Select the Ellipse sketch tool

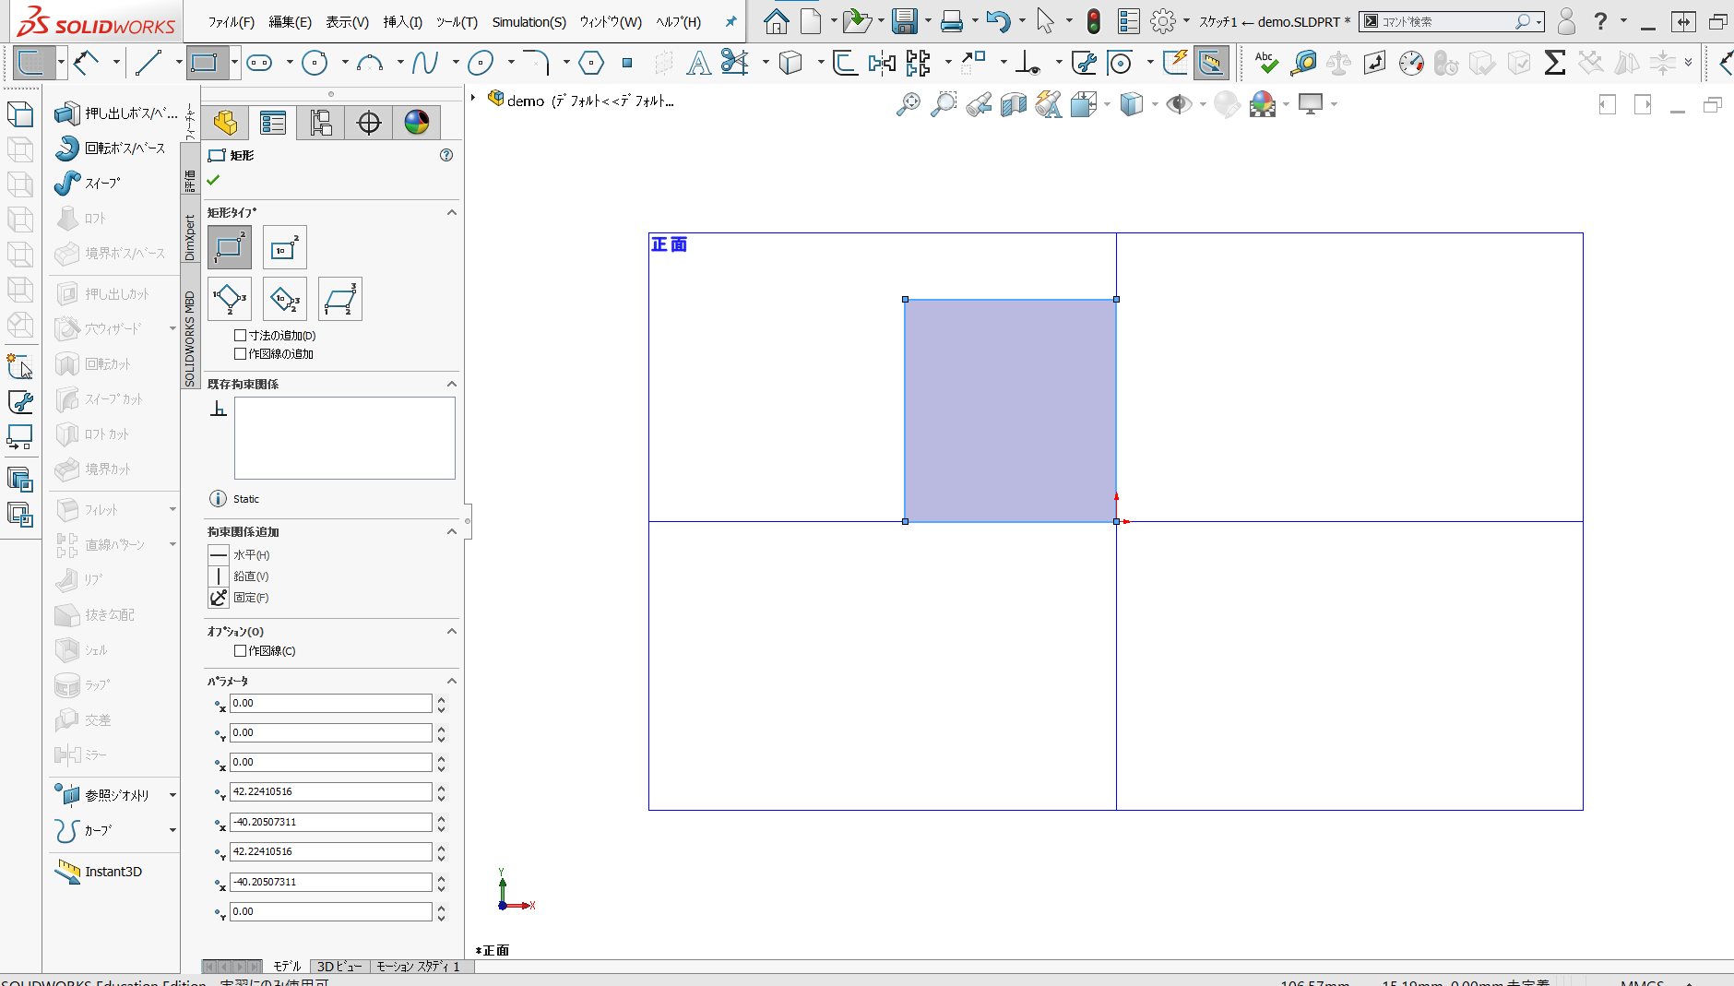coord(481,63)
